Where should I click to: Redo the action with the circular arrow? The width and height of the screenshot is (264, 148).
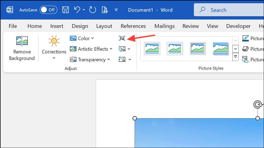[x=92, y=10]
